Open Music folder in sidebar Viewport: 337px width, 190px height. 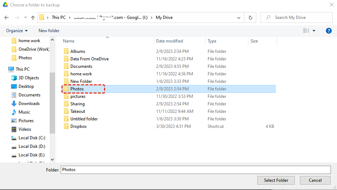[x=24, y=112]
